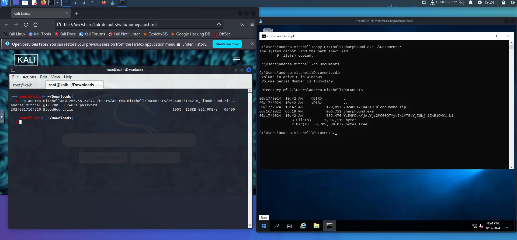Viewport: 517px width, 240px height.
Task: Click the terminal scrollbar down arrow
Action: (250, 226)
